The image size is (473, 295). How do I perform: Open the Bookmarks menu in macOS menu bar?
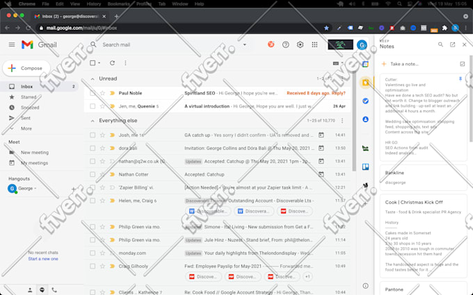click(x=118, y=4)
